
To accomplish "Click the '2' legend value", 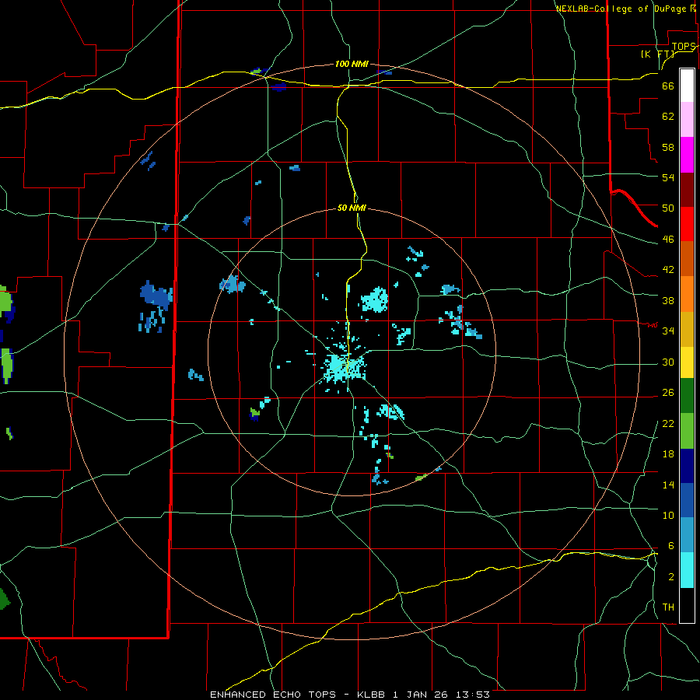I will (670, 577).
